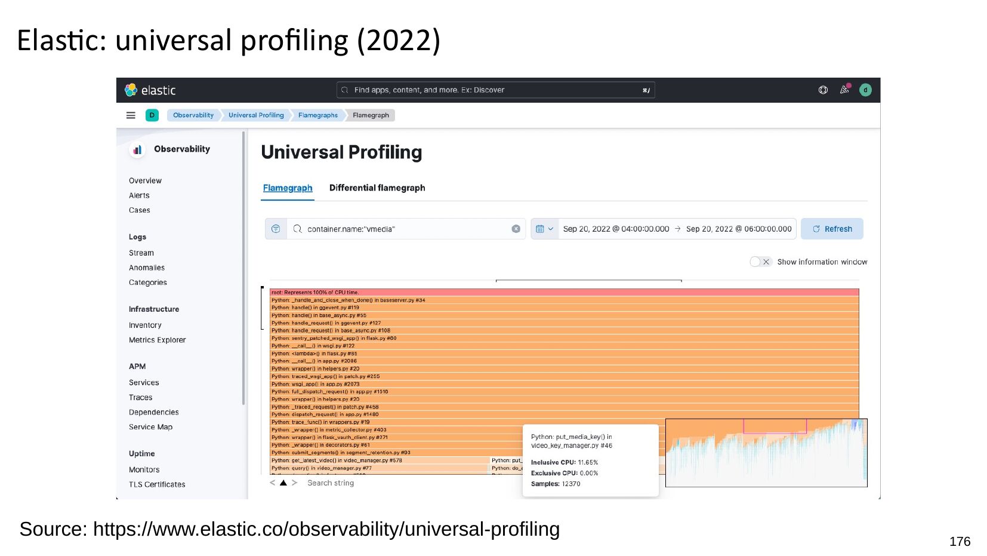Open the hamburger navigation menu

click(131, 115)
